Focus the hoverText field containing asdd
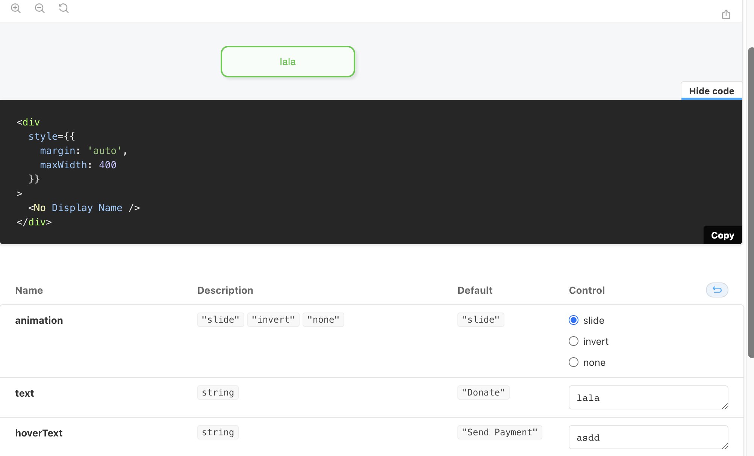Viewport: 754px width, 456px height. (643, 437)
